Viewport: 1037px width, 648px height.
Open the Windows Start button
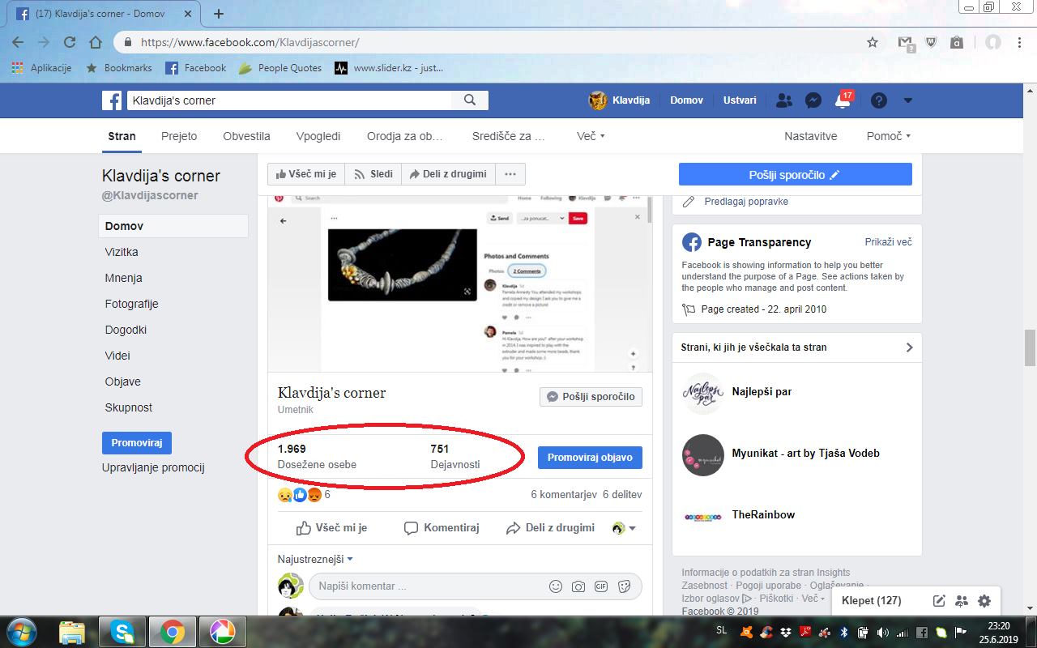tap(20, 631)
